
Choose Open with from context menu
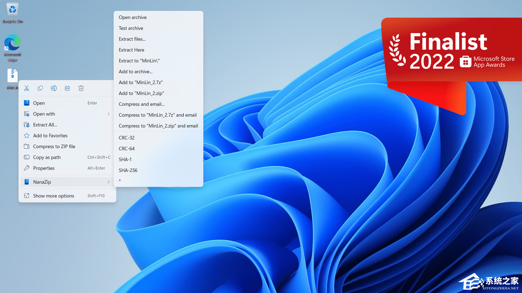click(x=67, y=114)
